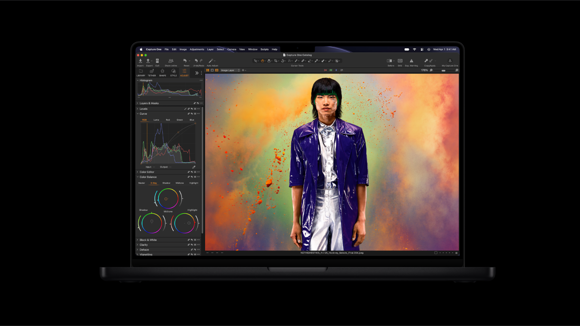The image size is (580, 326).
Task: Show more tool tabs via double chevron
Action: click(x=197, y=73)
